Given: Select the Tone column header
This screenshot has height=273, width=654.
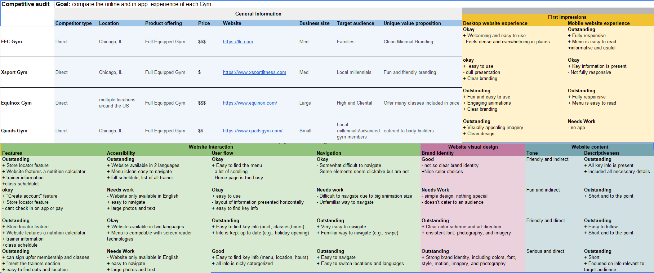Looking at the screenshot, I should tap(532, 153).
